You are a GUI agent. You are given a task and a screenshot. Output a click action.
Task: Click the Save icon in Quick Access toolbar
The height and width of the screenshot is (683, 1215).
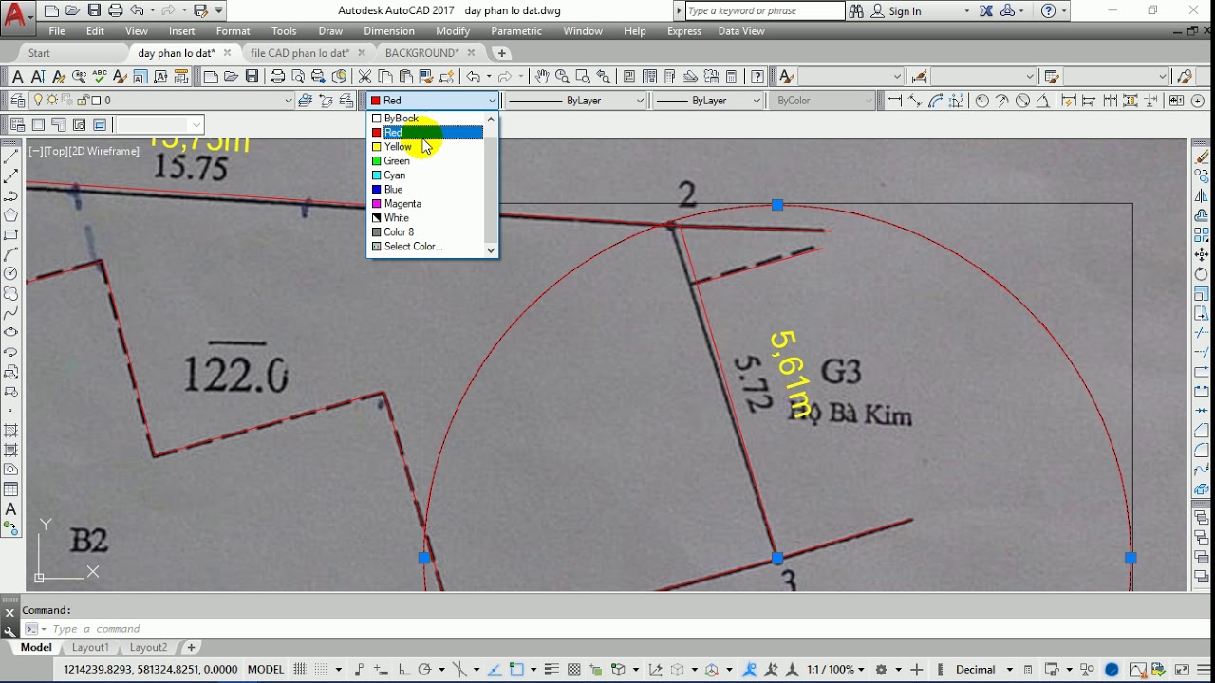click(94, 10)
